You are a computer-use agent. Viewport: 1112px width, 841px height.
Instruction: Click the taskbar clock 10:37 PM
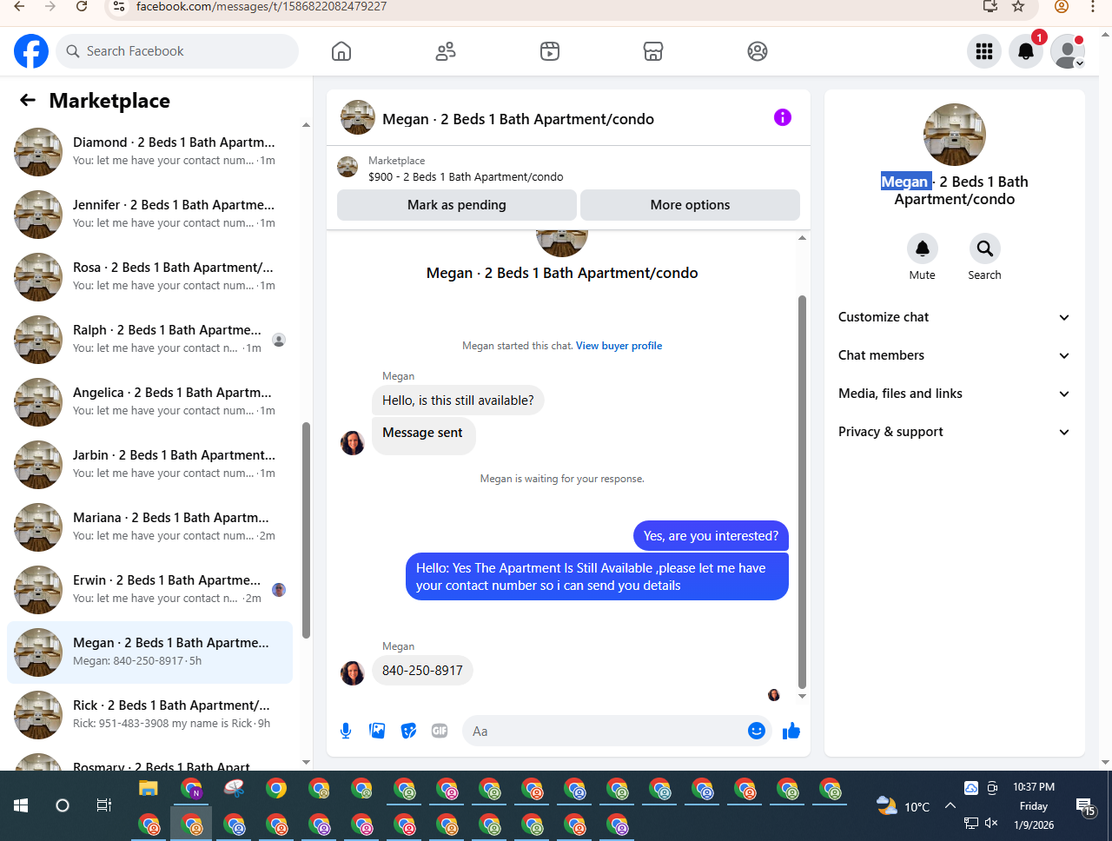(1034, 787)
